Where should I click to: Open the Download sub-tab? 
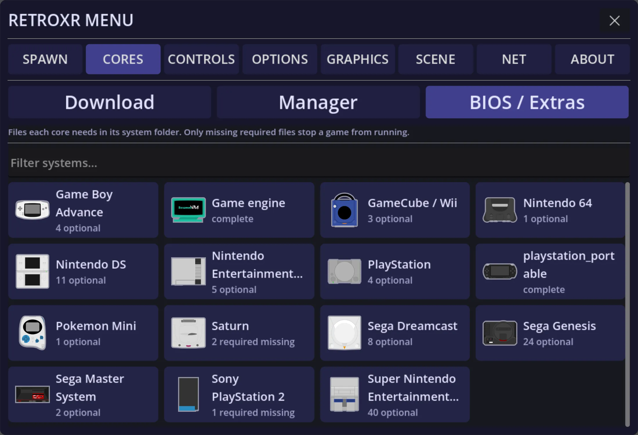pos(110,102)
